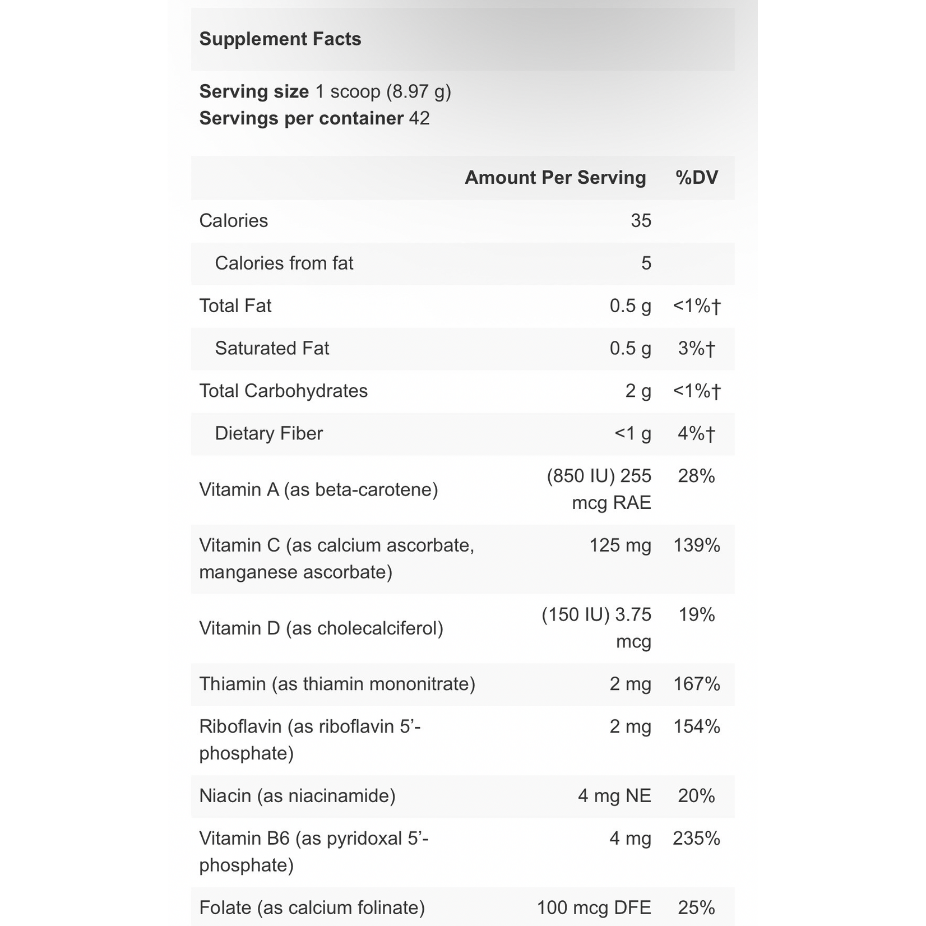Image resolution: width=926 pixels, height=926 pixels.
Task: Select the Calories from fat label
Action: click(284, 263)
